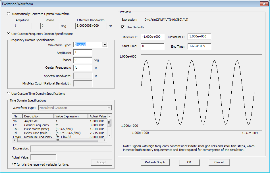Click the End Time input field
The width and height of the screenshot is (270, 173).
[x=199, y=46]
